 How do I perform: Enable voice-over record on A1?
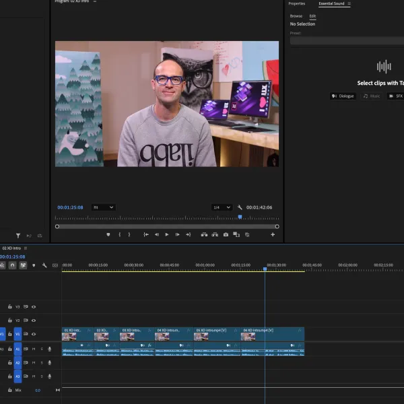49,349
